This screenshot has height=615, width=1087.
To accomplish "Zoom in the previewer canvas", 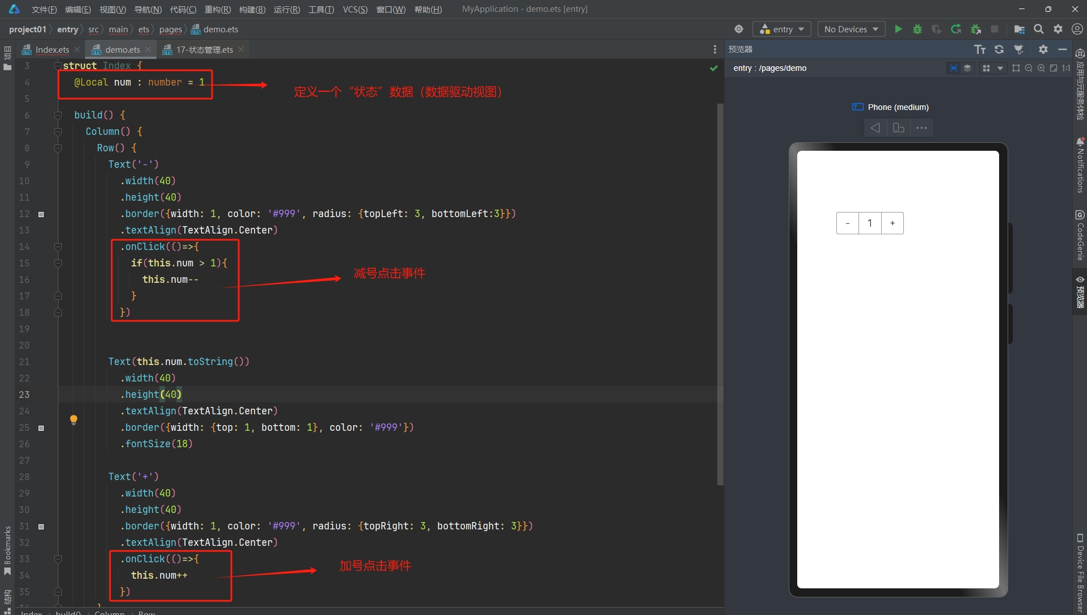I will (x=1041, y=68).
